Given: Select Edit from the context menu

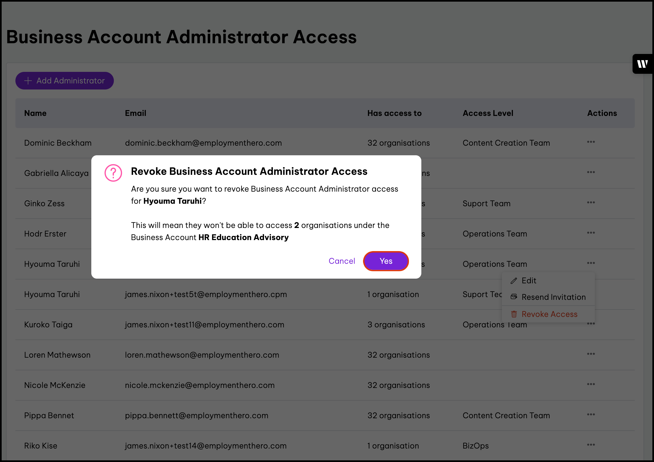Looking at the screenshot, I should click(x=529, y=281).
